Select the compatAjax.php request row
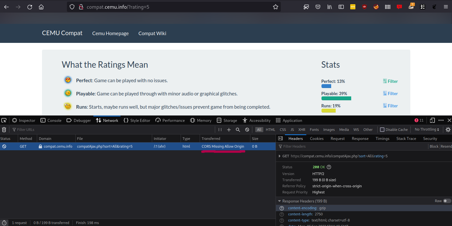 point(138,146)
